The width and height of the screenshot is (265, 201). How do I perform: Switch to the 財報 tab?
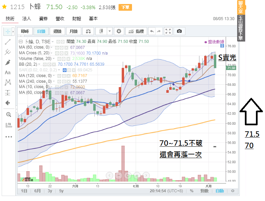(x=77, y=18)
